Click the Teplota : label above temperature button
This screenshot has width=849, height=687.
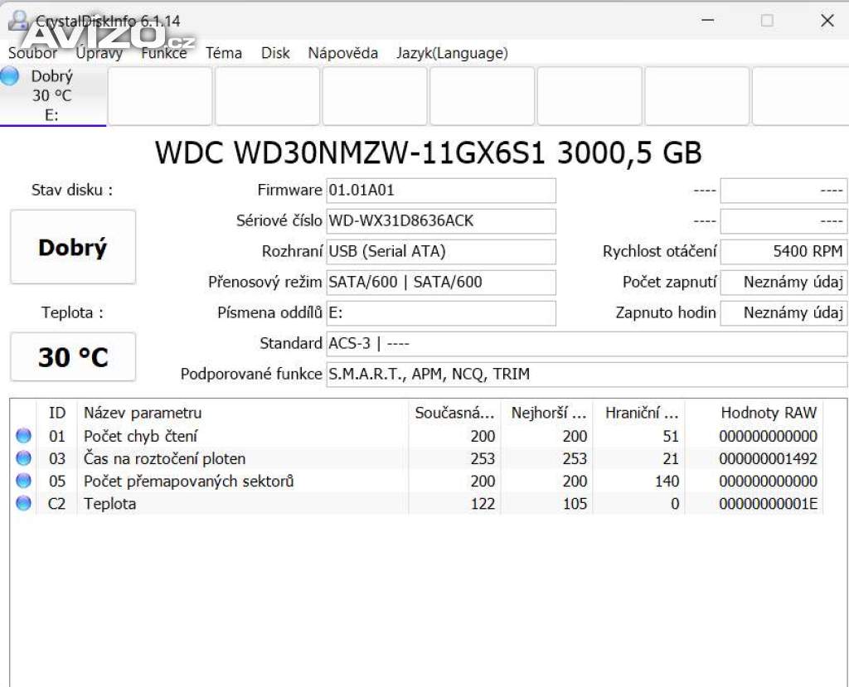(72, 313)
